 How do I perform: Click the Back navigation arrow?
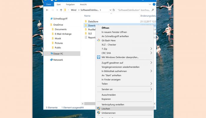47,10
